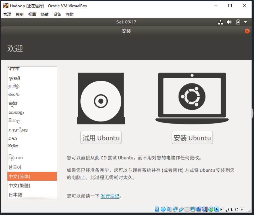The width and height of the screenshot is (254, 215).
Task: Open the 设备 menu
Action: (57, 14)
